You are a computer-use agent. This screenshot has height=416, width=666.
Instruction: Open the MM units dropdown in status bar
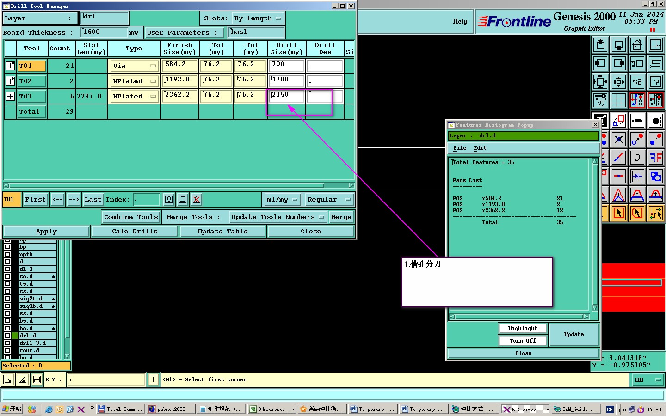tap(647, 379)
